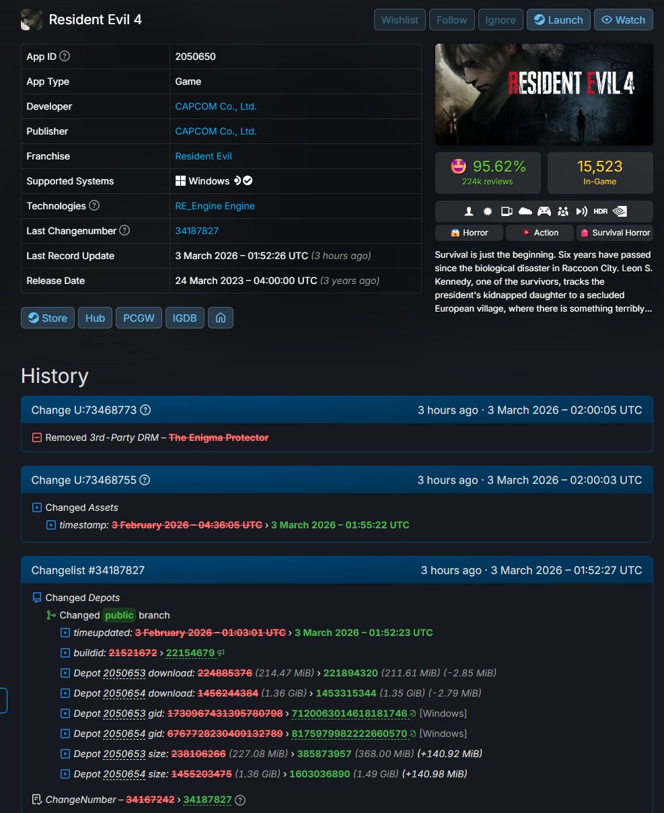Open the app homepage via house icon

pyautogui.click(x=221, y=318)
